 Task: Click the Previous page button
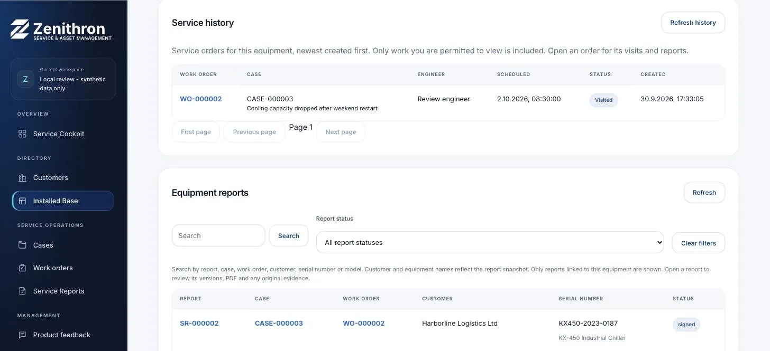(254, 132)
